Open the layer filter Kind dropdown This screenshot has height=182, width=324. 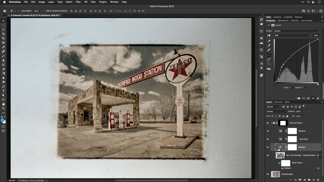(273, 107)
